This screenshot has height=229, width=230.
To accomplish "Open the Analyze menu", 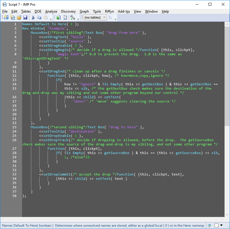I will (x=51, y=11).
